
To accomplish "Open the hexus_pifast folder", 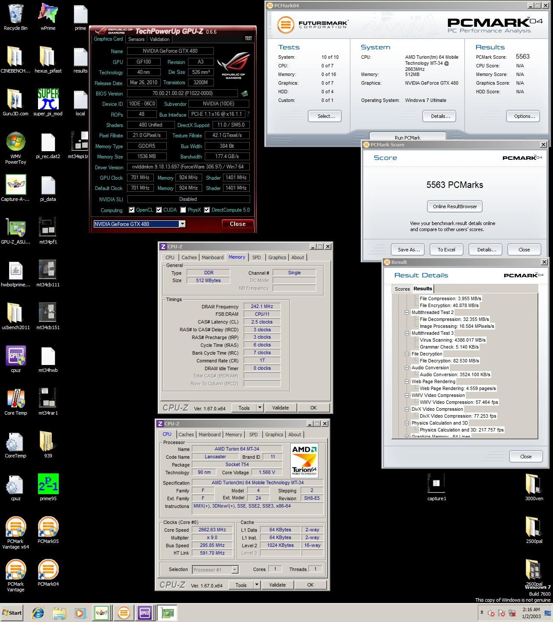I will click(48, 60).
